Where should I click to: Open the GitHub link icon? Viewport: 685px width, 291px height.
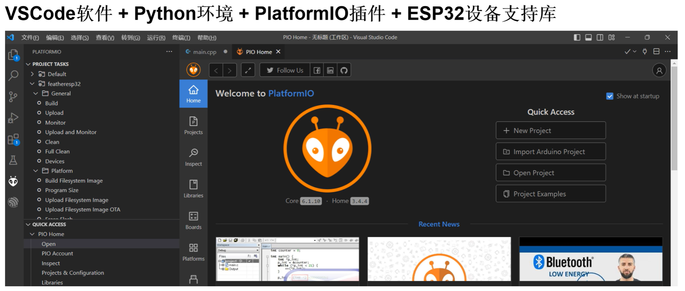(344, 70)
